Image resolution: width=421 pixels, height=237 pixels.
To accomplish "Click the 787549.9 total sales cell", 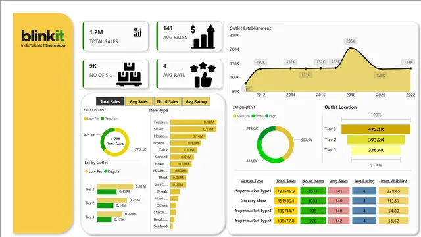I will [x=286, y=191].
